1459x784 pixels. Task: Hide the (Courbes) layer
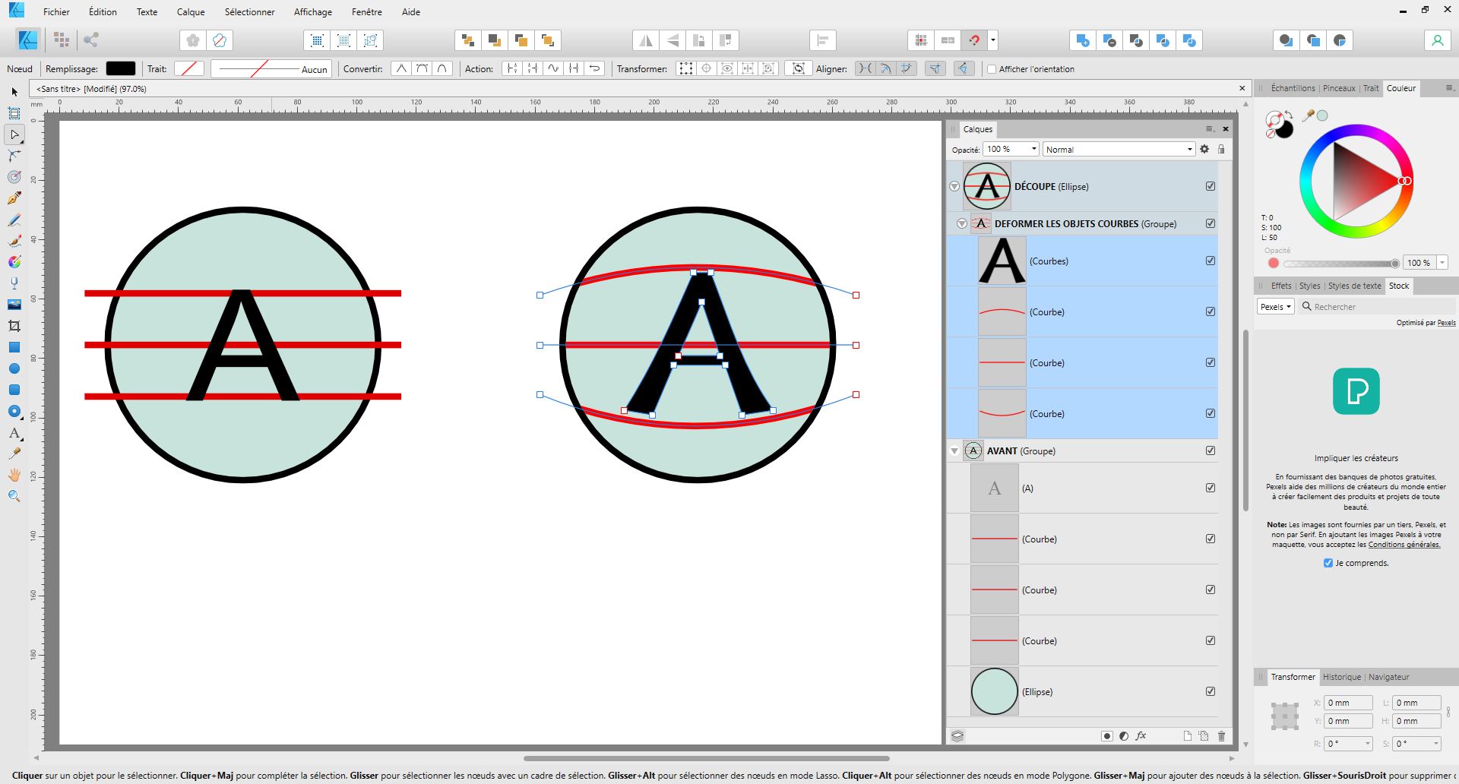point(1211,261)
